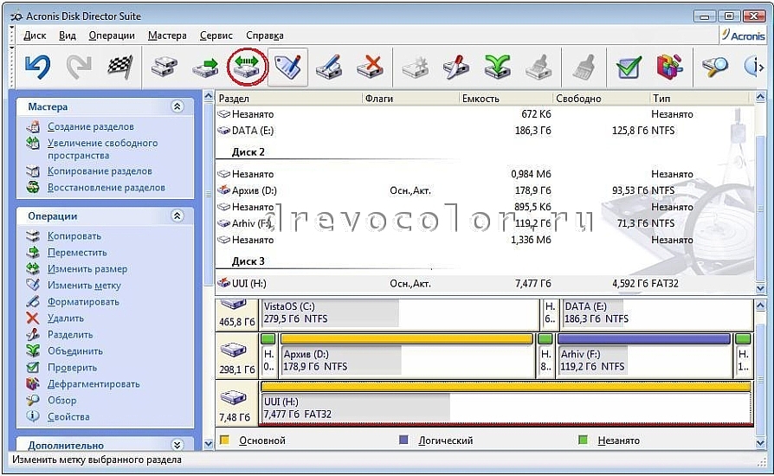Select the DATA (E:) row in list

tap(484, 131)
